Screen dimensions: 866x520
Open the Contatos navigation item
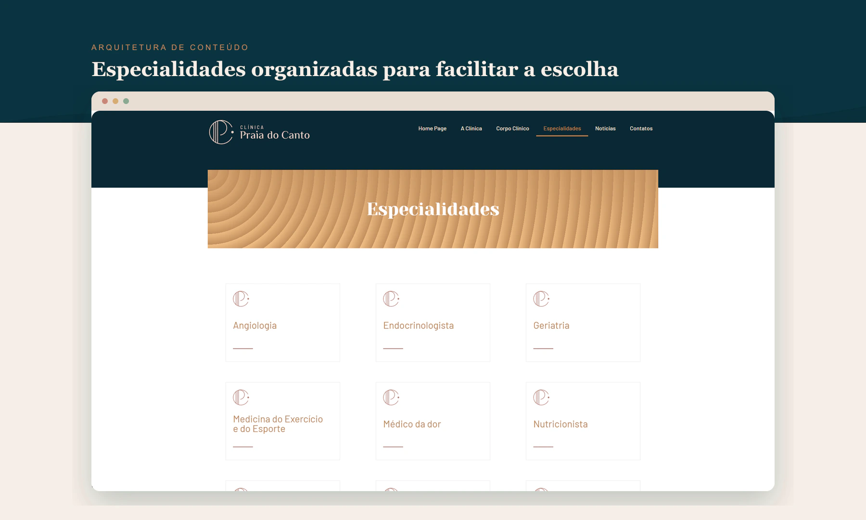[x=641, y=129]
